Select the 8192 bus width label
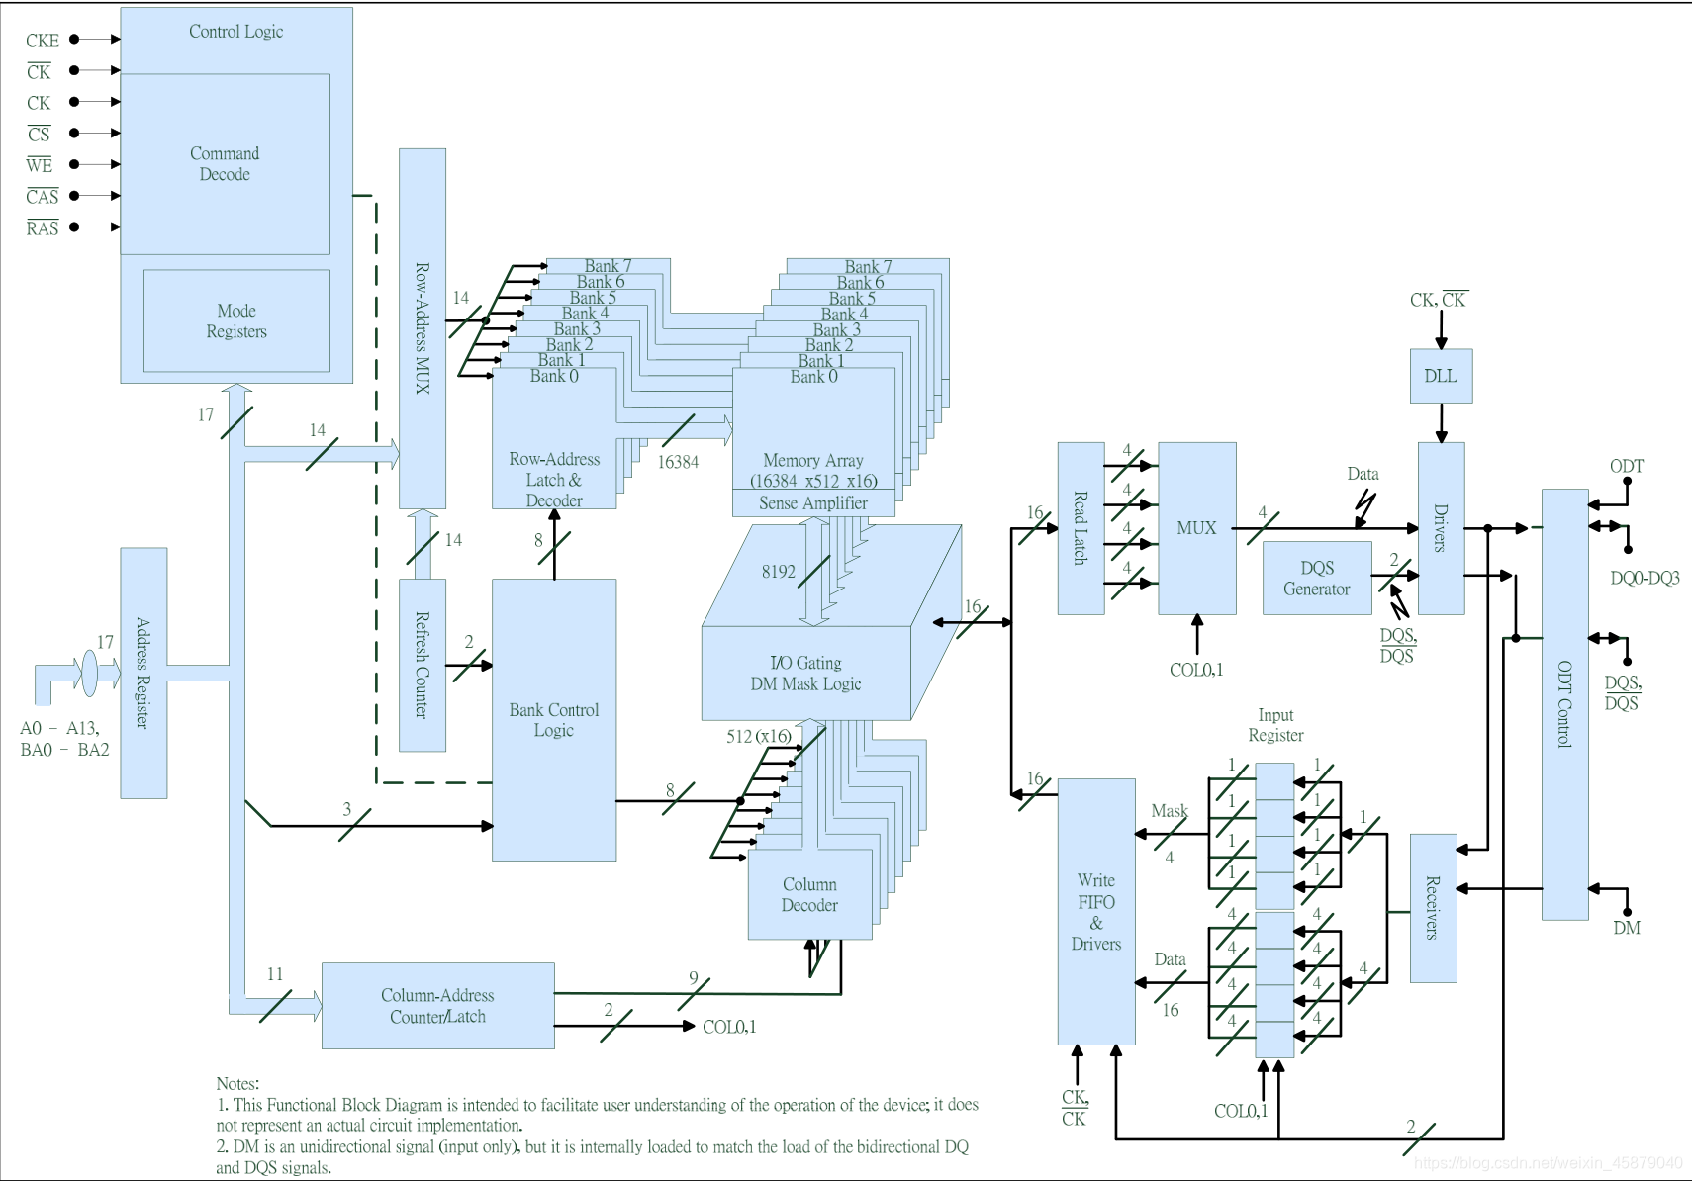Viewport: 1692px width, 1181px height. 779,572
